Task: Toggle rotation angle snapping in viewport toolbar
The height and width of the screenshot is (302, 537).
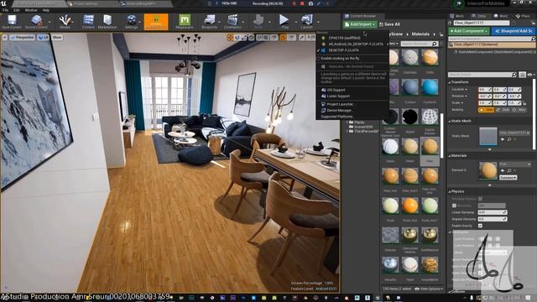Action: tap(283, 37)
